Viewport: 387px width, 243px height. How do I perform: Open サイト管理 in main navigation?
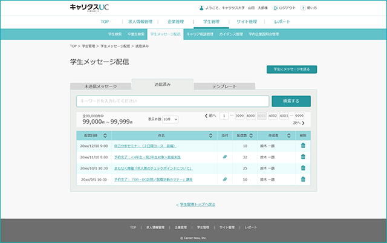(x=247, y=22)
